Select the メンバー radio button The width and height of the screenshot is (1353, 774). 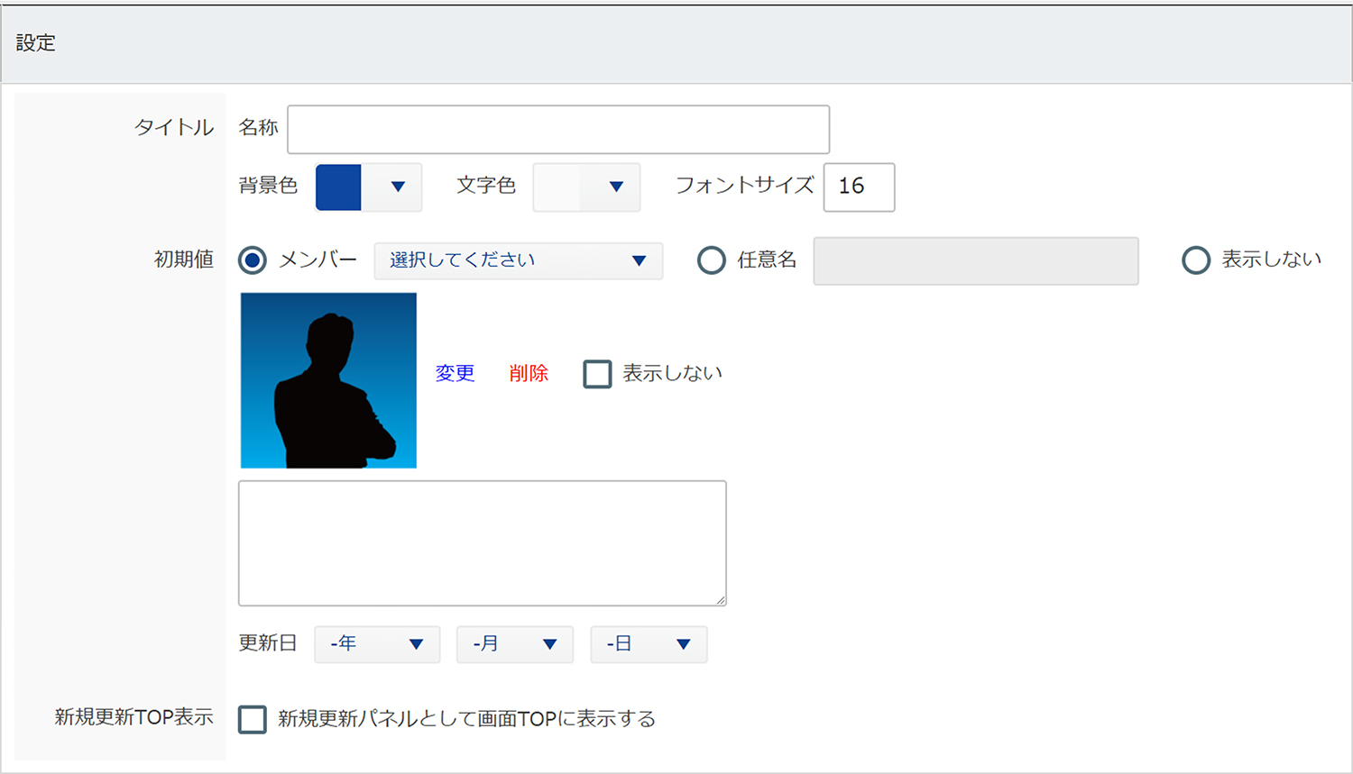click(x=253, y=260)
